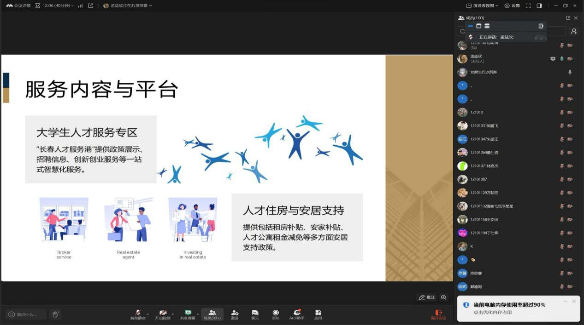The width and height of the screenshot is (584, 325).
Task: Click the zoom magnifier beside 批注
Action: (x=443, y=297)
